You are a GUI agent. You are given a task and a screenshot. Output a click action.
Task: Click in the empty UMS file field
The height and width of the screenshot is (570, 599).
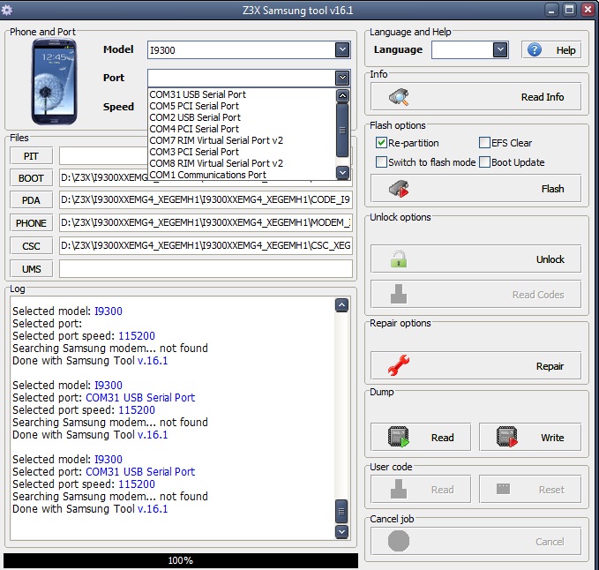206,269
